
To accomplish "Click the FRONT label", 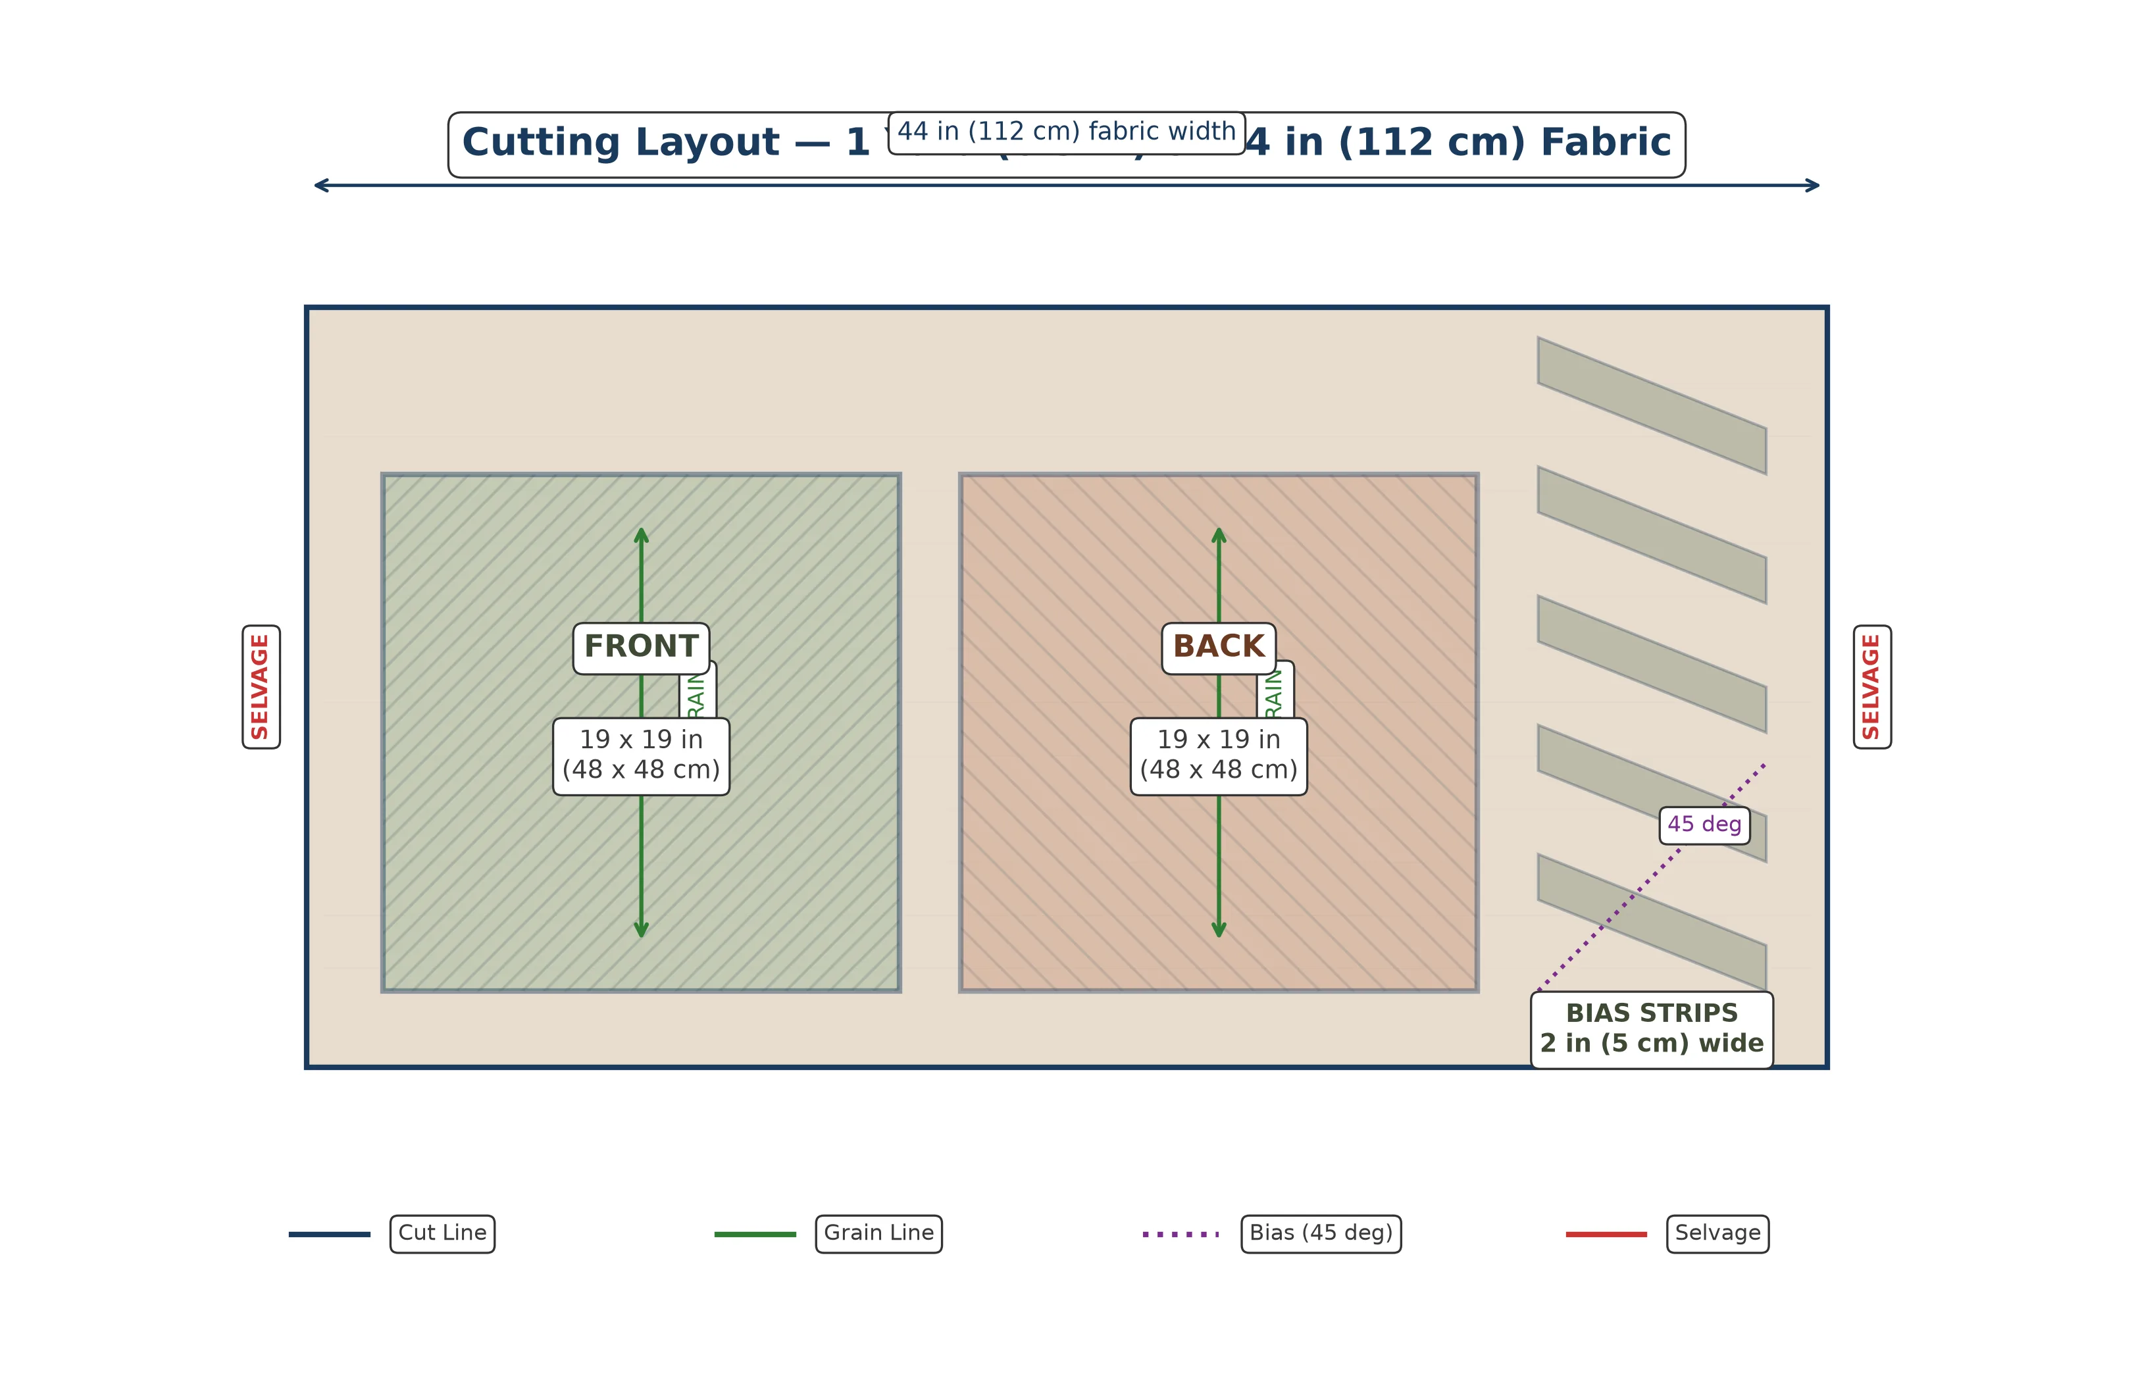I will [640, 648].
